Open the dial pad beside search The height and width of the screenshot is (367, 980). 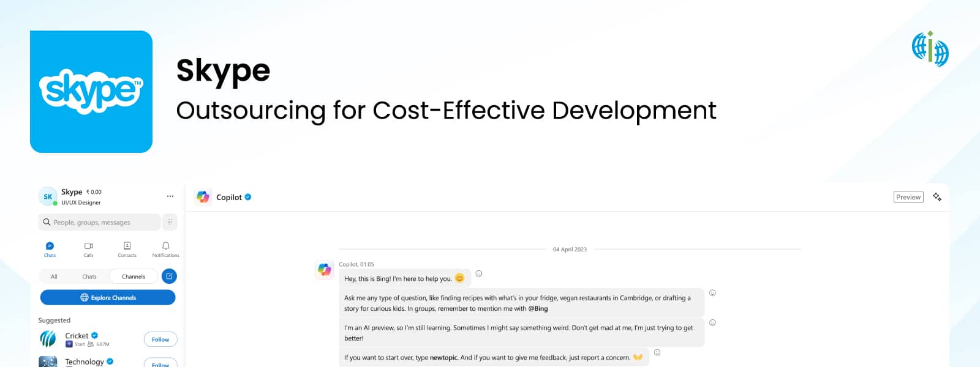tap(170, 222)
